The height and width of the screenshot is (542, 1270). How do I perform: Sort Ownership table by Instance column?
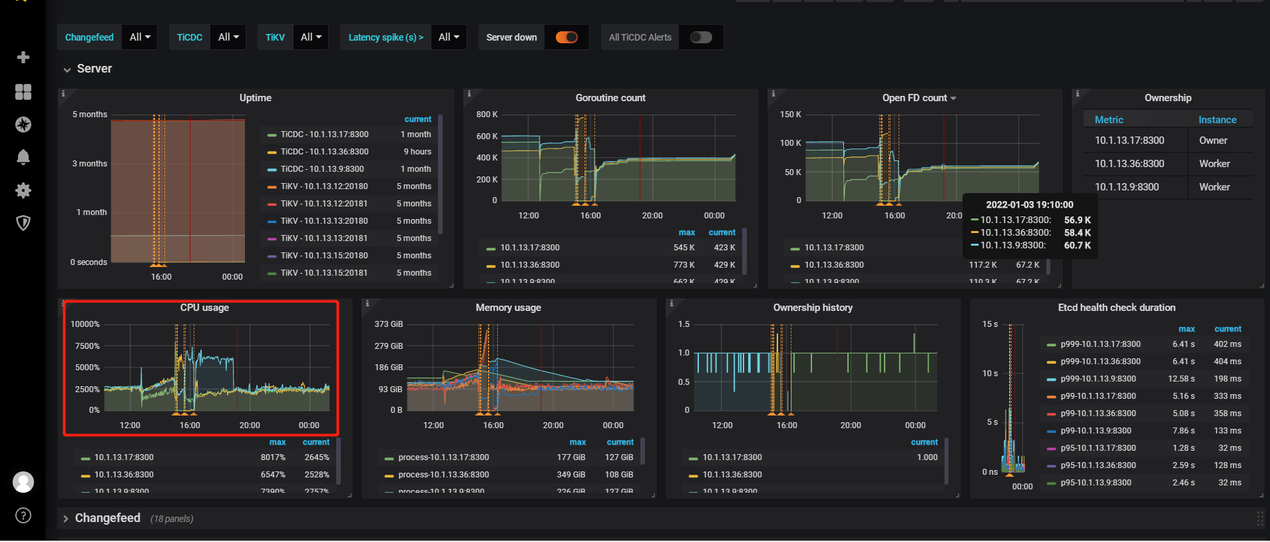pyautogui.click(x=1217, y=120)
